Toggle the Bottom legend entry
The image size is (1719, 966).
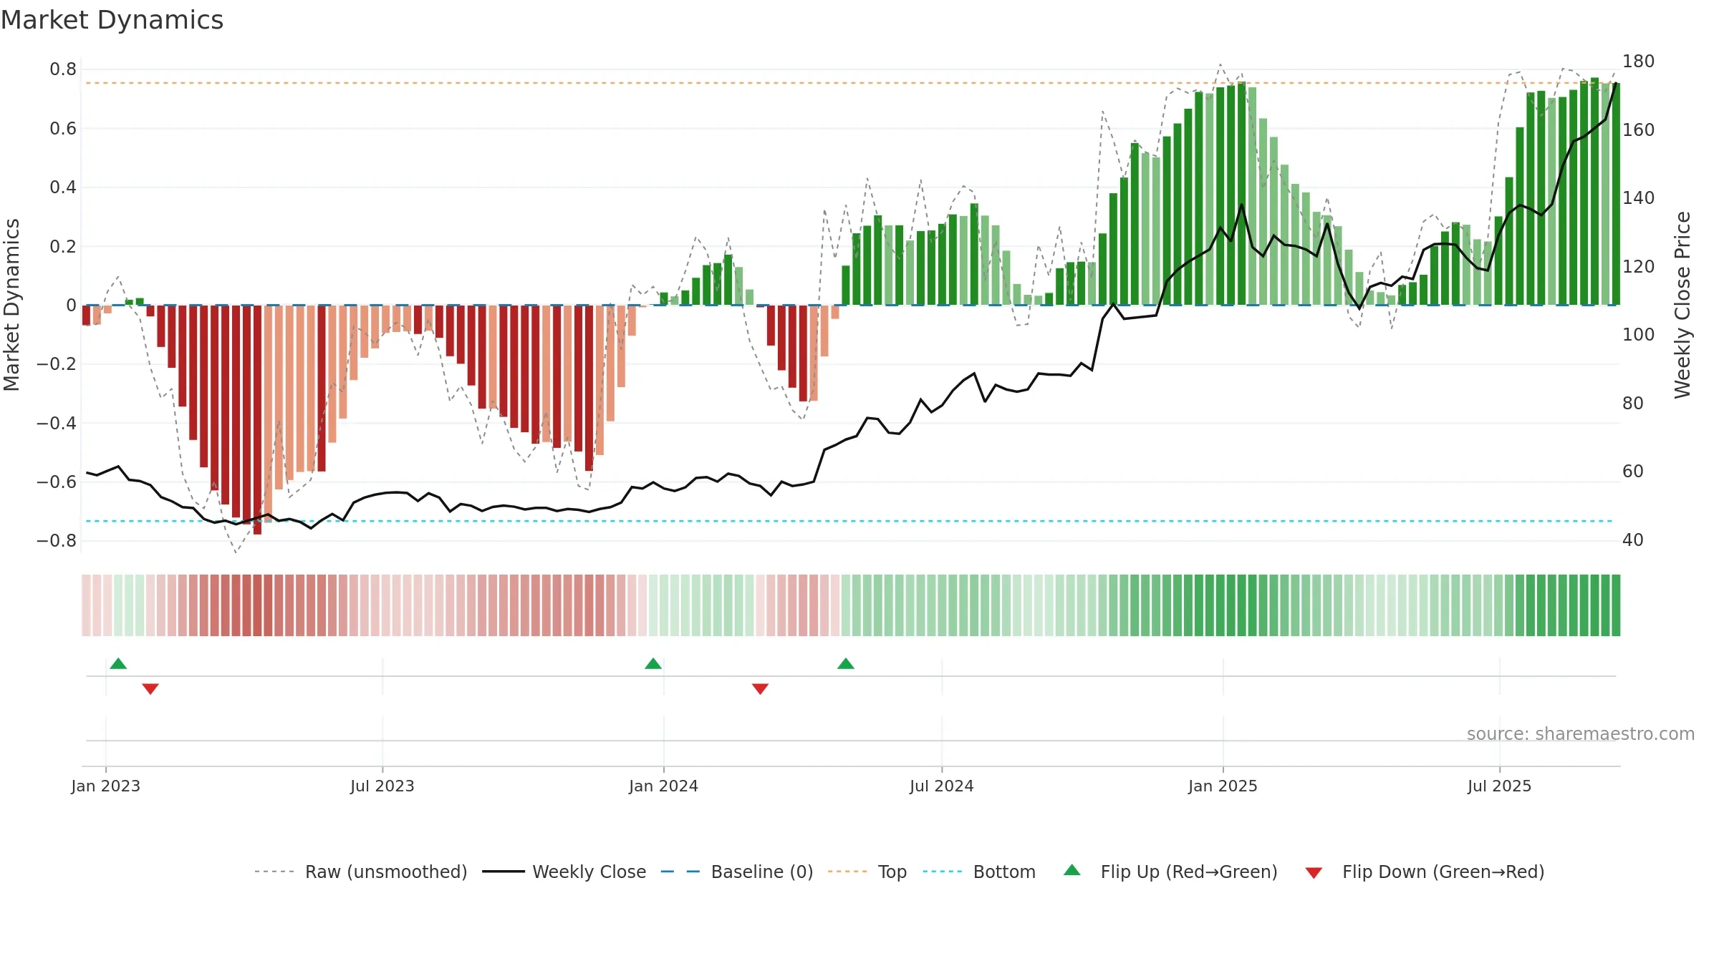[x=979, y=872]
